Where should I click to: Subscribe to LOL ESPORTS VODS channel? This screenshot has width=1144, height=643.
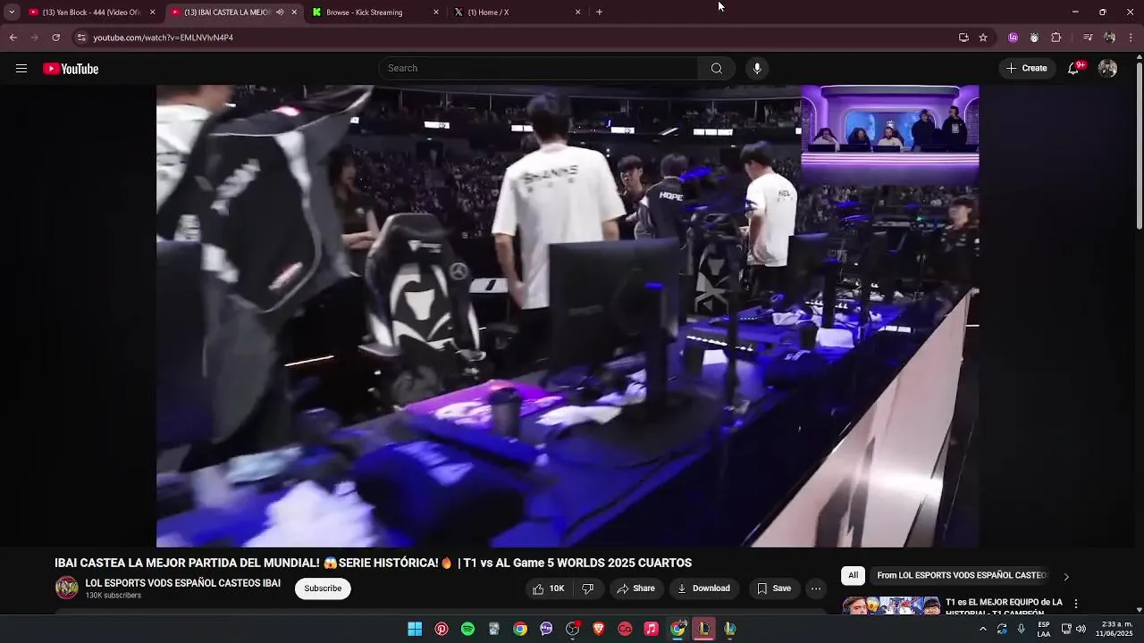click(323, 589)
